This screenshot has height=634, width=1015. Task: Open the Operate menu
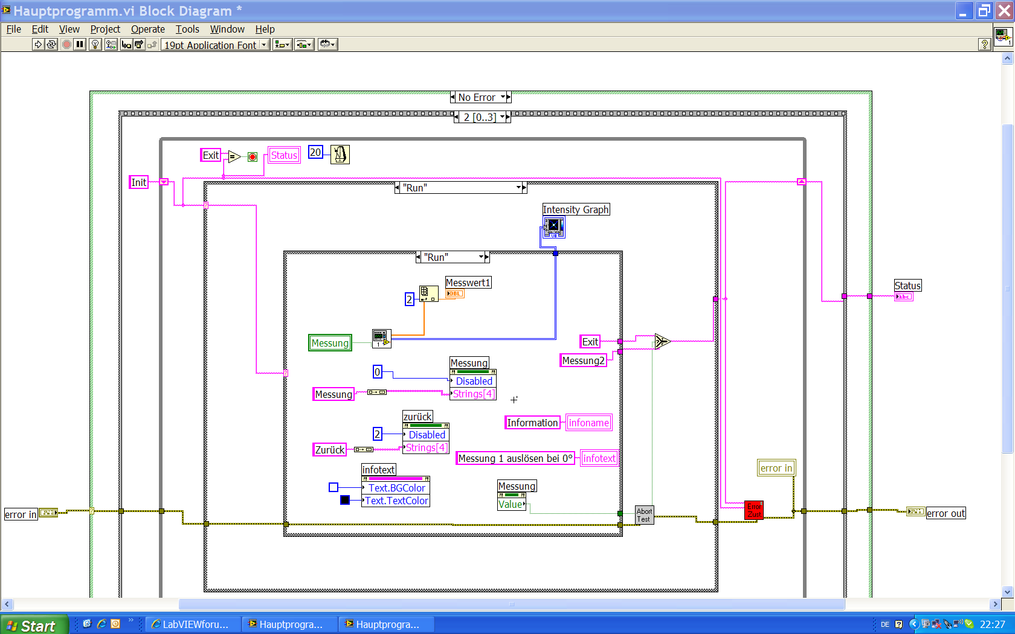tap(148, 29)
